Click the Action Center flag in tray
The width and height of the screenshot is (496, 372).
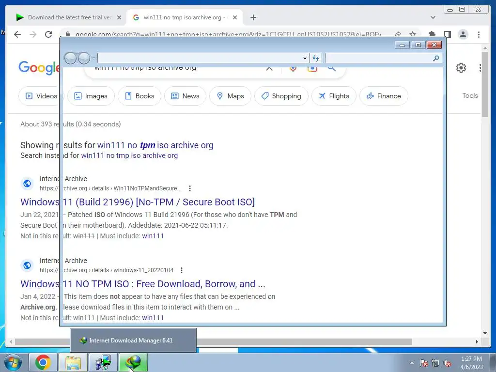[x=423, y=363]
